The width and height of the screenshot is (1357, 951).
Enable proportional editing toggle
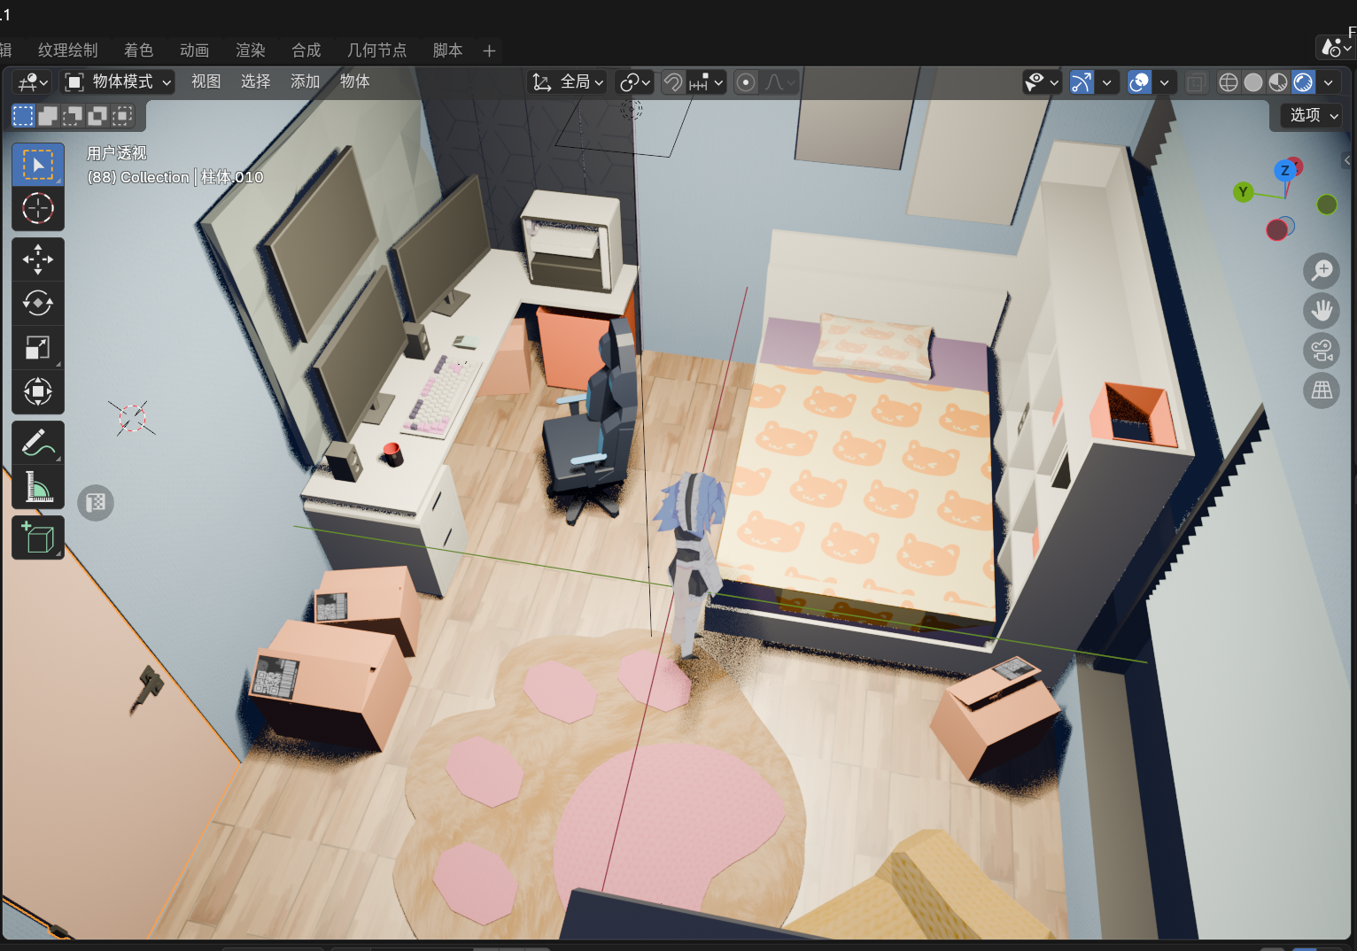(x=746, y=82)
